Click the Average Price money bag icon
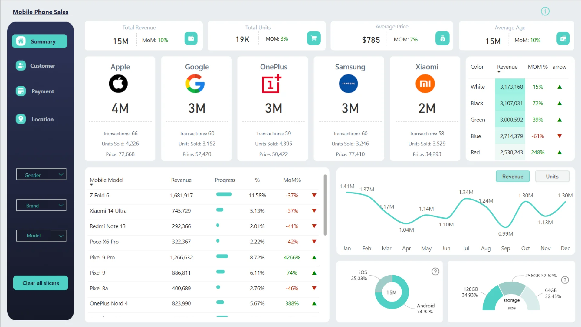The image size is (581, 327). [442, 38]
